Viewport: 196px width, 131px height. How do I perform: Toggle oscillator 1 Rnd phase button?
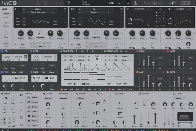click(55, 21)
